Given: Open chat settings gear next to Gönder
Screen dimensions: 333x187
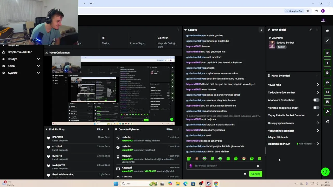Looking at the screenshot, I should 245,174.
